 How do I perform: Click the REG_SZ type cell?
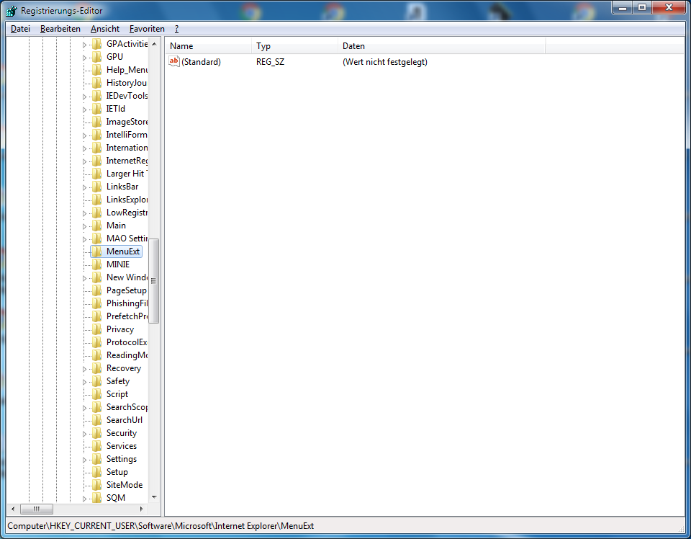[x=270, y=62]
